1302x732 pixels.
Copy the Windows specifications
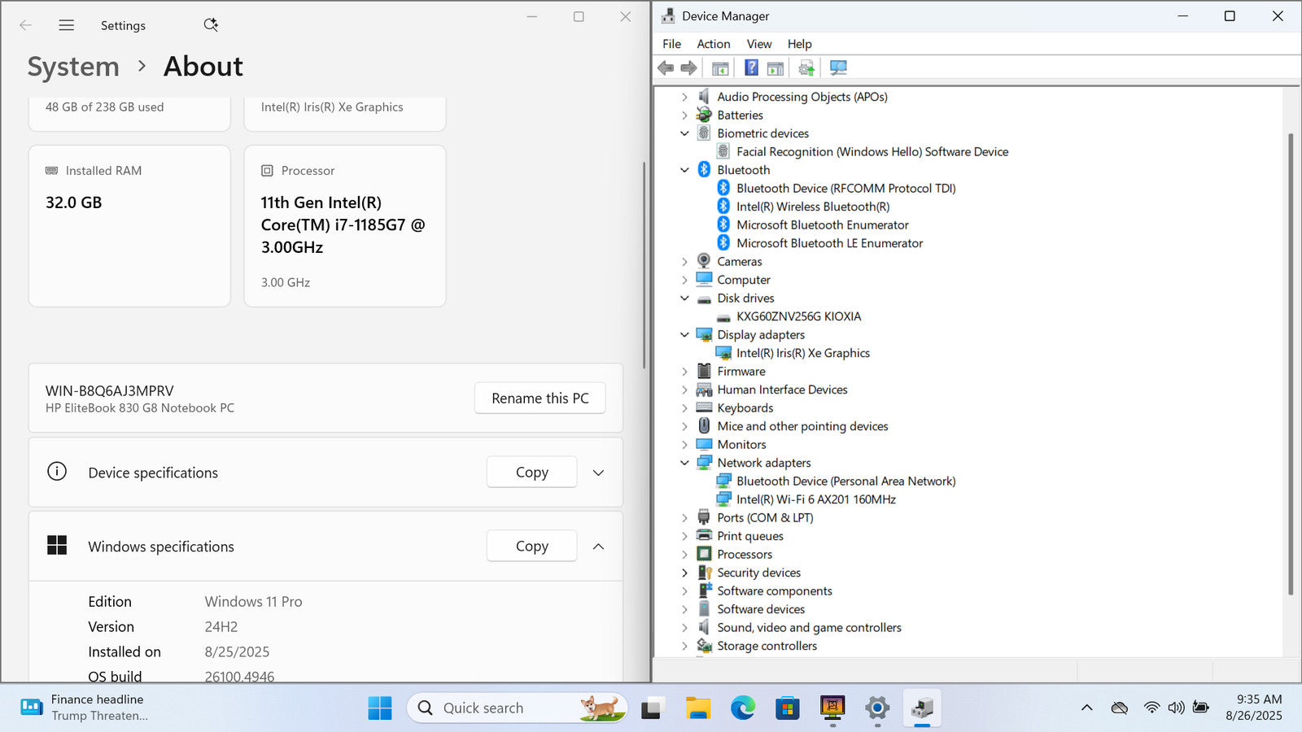(531, 547)
